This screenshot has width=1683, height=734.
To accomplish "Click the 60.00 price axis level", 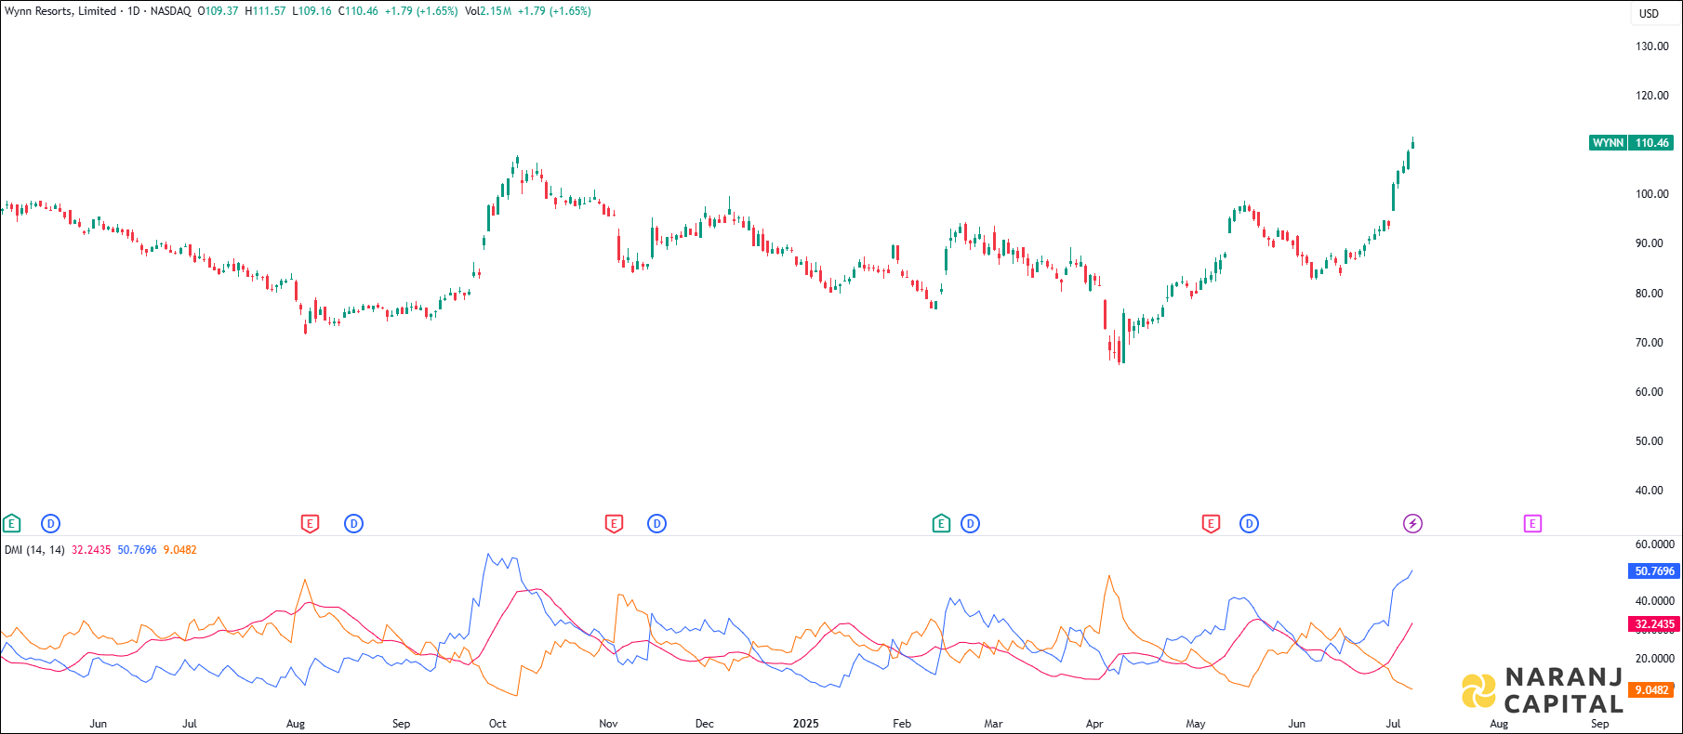I will 1650,392.
